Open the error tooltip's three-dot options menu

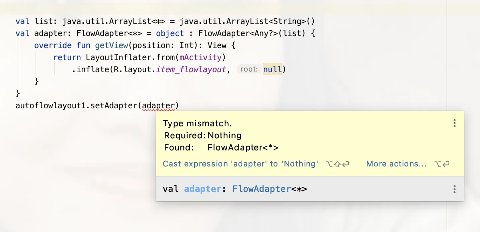(454, 123)
